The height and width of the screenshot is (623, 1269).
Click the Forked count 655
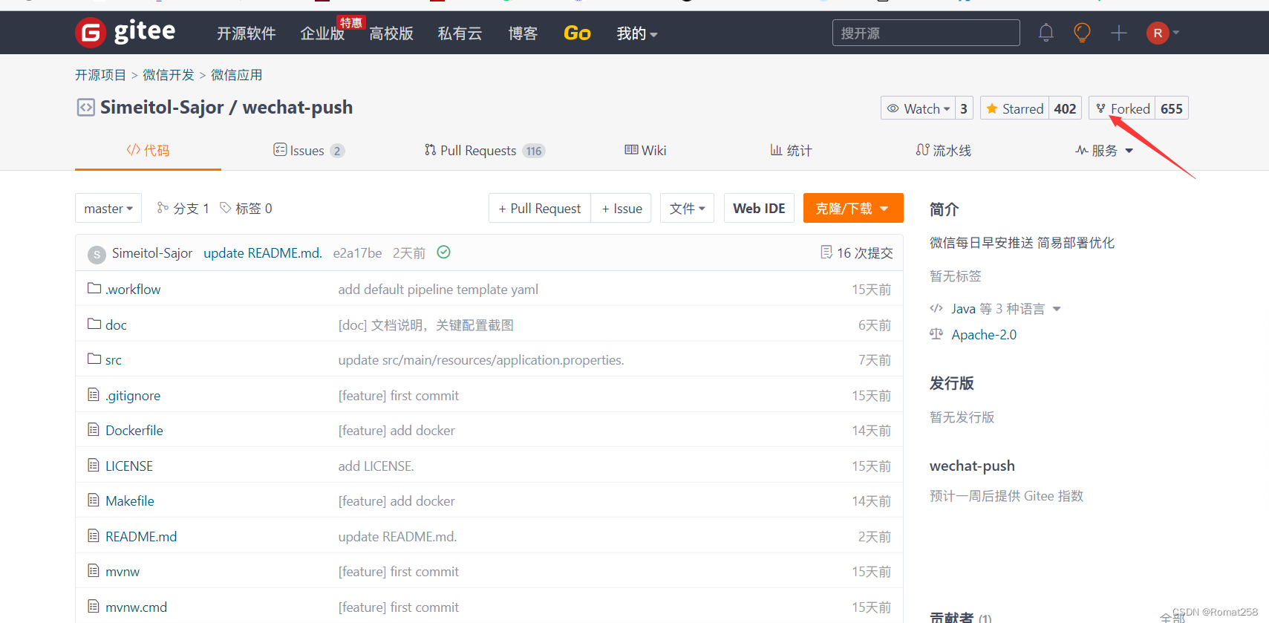1172,108
